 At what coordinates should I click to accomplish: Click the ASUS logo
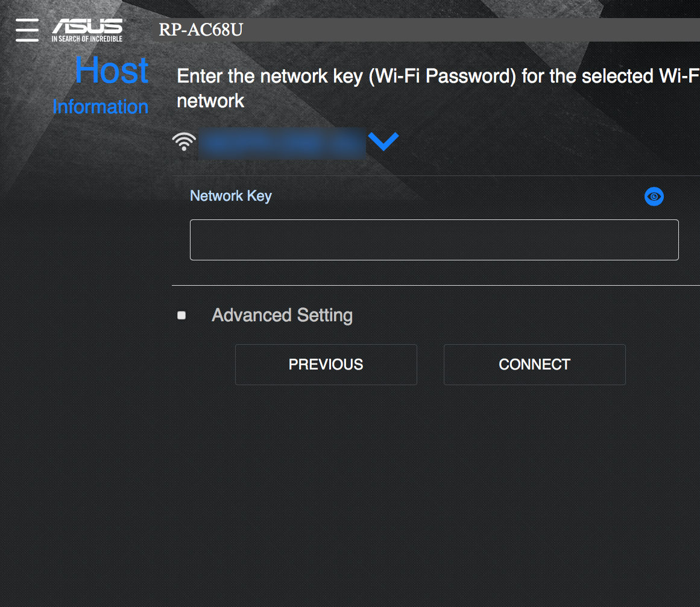pyautogui.click(x=87, y=27)
